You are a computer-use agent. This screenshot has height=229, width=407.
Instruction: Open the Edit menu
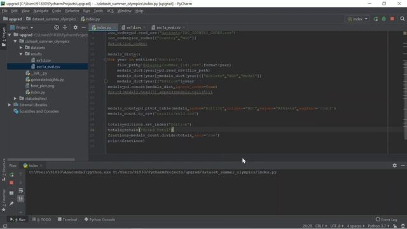(14, 11)
